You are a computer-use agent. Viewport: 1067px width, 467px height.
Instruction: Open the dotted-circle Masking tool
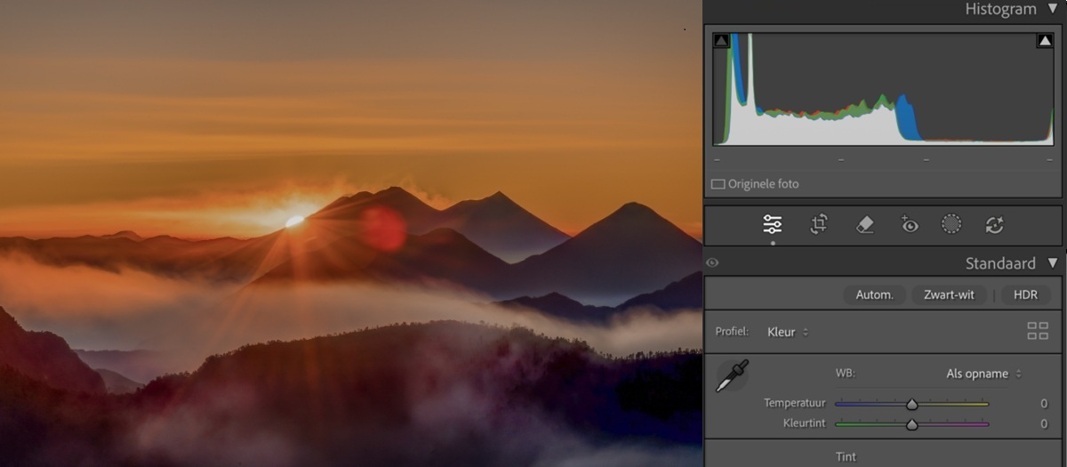pyautogui.click(x=951, y=225)
